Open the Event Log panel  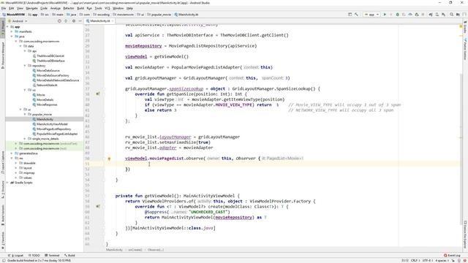pos(452,256)
